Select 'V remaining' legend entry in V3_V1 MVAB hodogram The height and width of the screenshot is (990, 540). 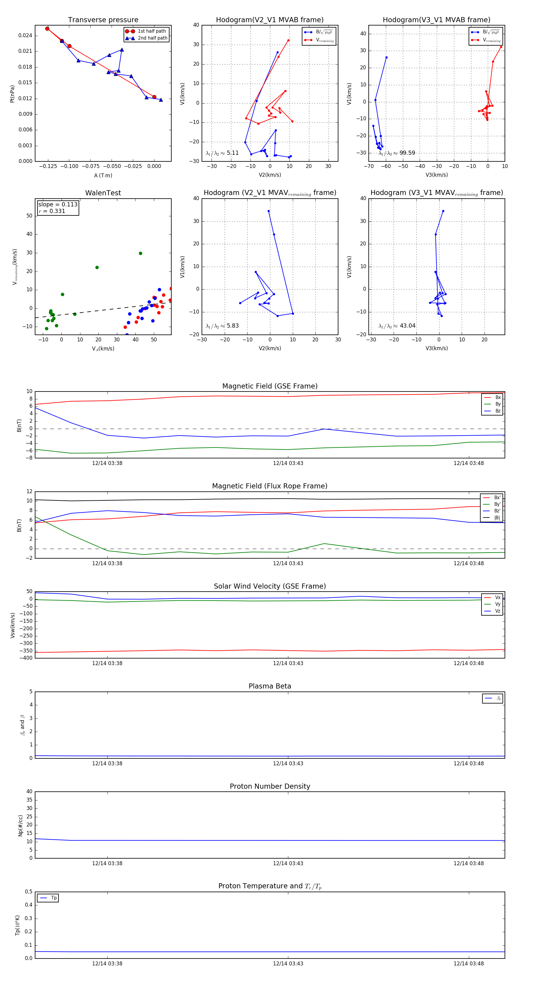click(x=486, y=40)
